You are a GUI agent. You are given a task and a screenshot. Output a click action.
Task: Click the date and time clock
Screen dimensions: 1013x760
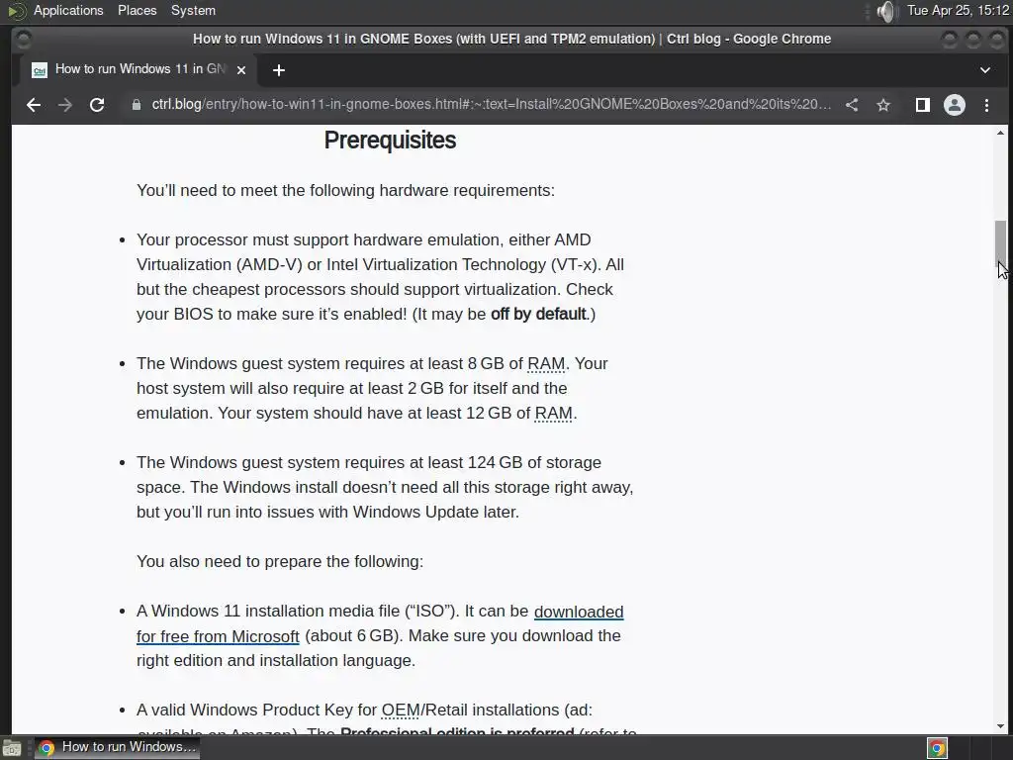click(x=958, y=10)
